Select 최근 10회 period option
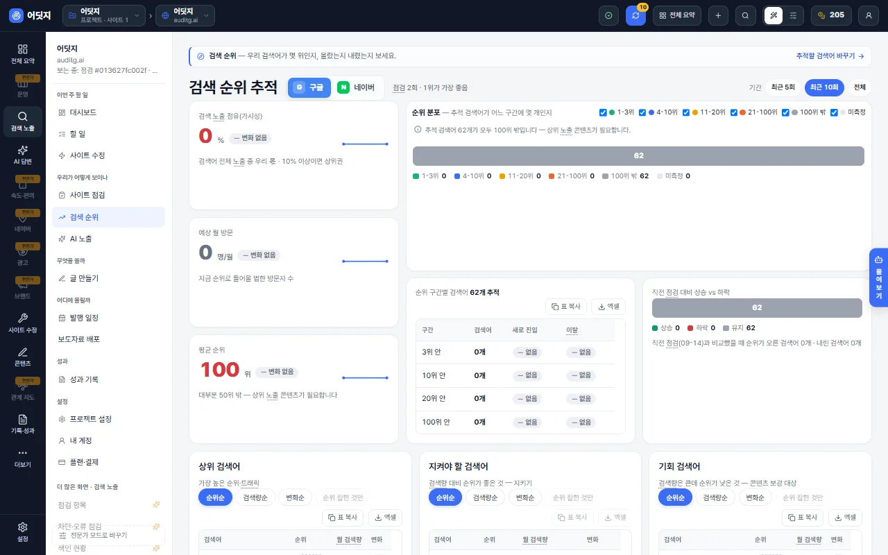The width and height of the screenshot is (888, 555). click(825, 87)
